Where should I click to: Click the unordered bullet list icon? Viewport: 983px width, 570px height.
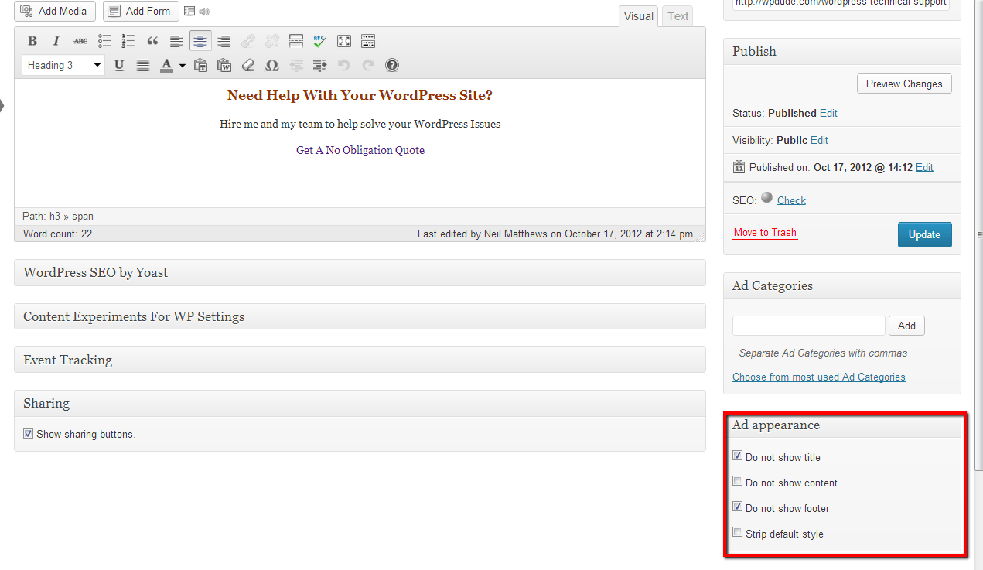coord(104,41)
